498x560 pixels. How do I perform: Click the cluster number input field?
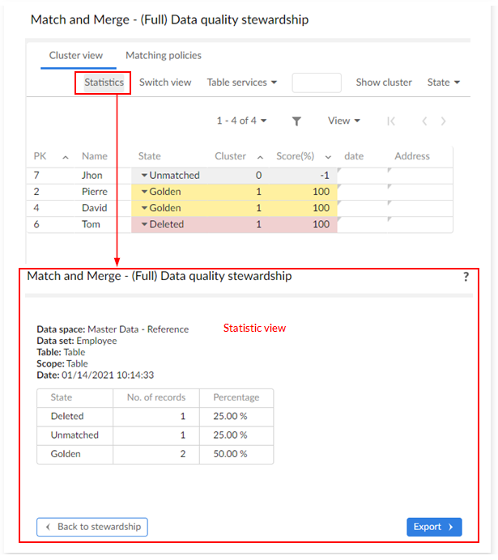[x=317, y=83]
